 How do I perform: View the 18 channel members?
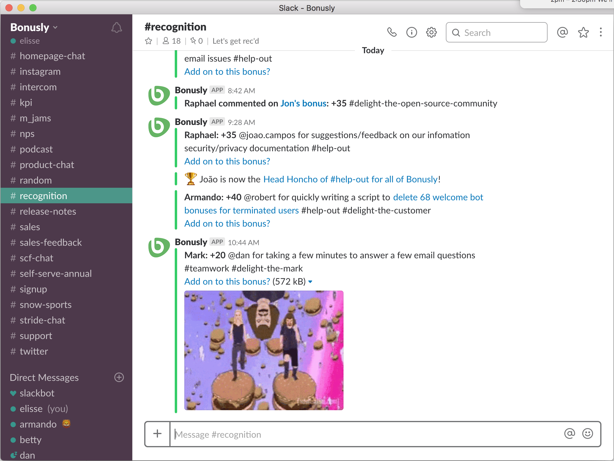tap(171, 41)
